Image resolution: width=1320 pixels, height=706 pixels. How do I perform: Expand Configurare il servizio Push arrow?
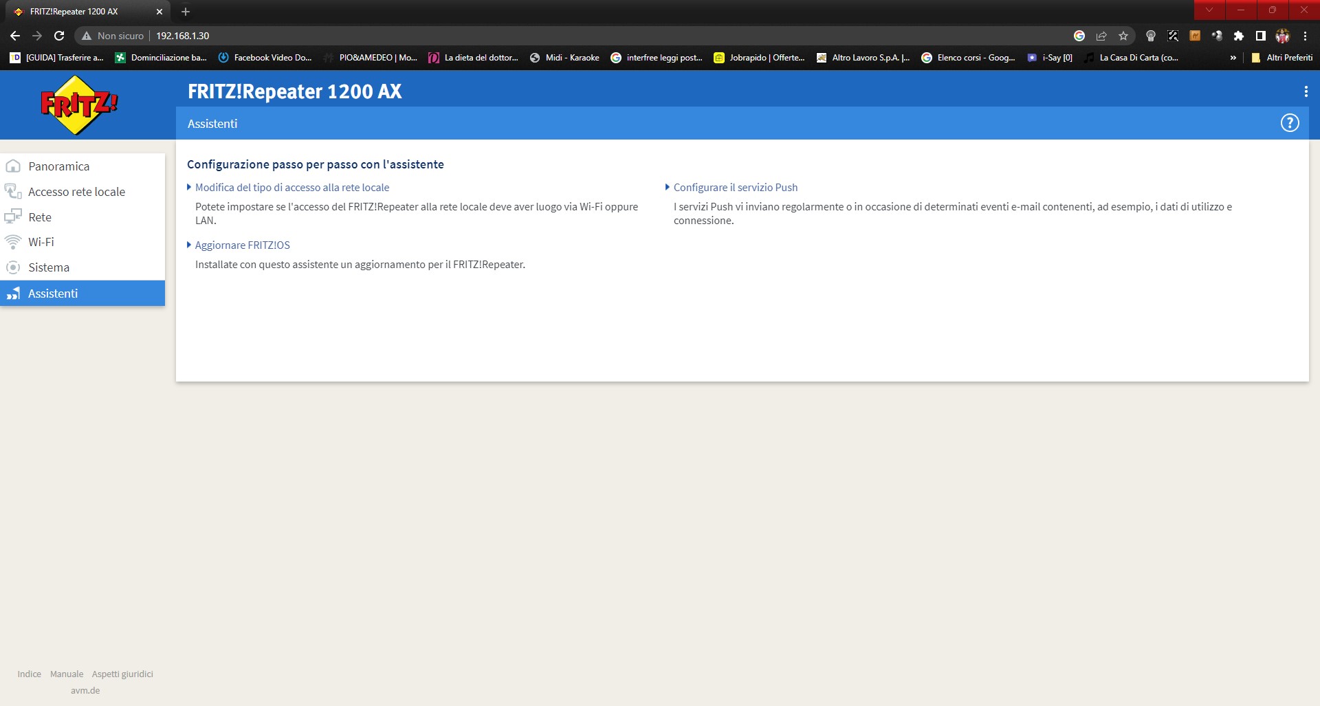[x=668, y=187]
